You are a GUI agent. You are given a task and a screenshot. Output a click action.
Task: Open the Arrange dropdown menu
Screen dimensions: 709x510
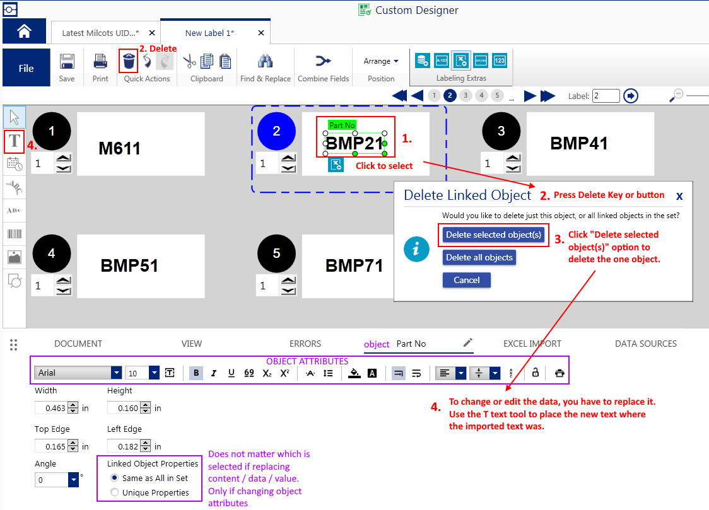click(x=381, y=61)
